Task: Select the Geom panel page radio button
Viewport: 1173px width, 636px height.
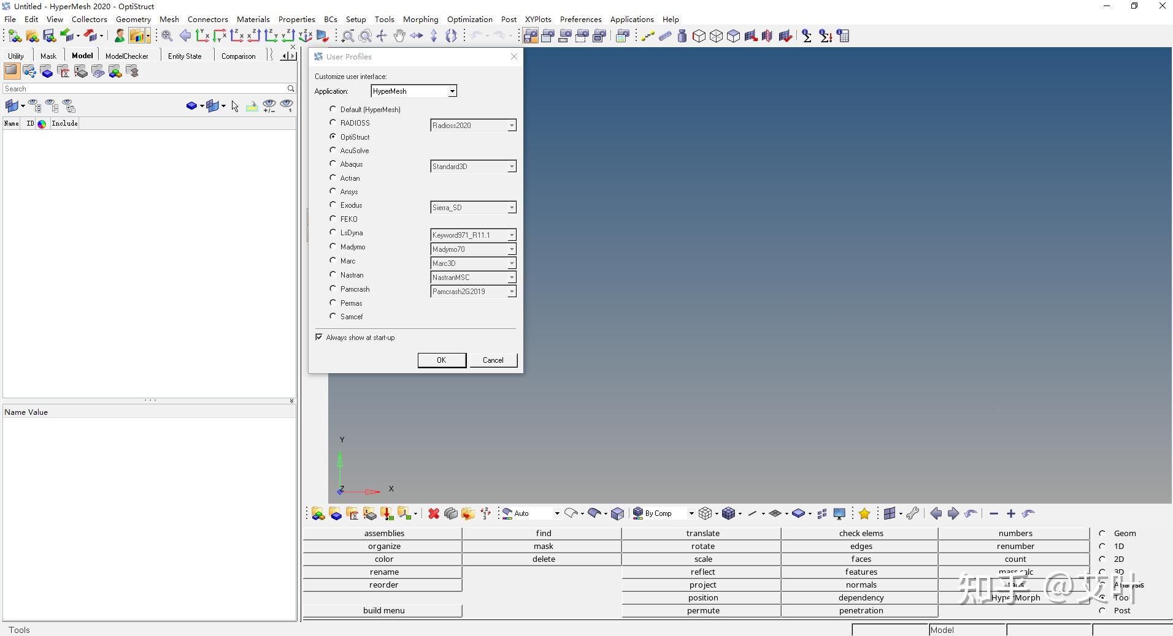Action: tap(1102, 533)
